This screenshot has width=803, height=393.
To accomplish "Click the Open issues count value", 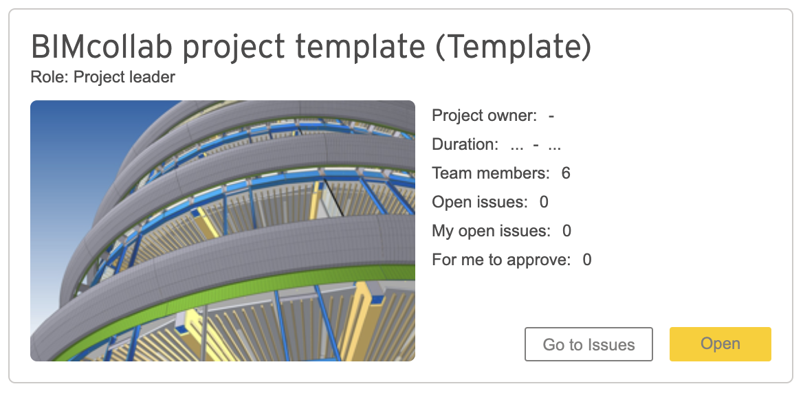I will coord(544,202).
